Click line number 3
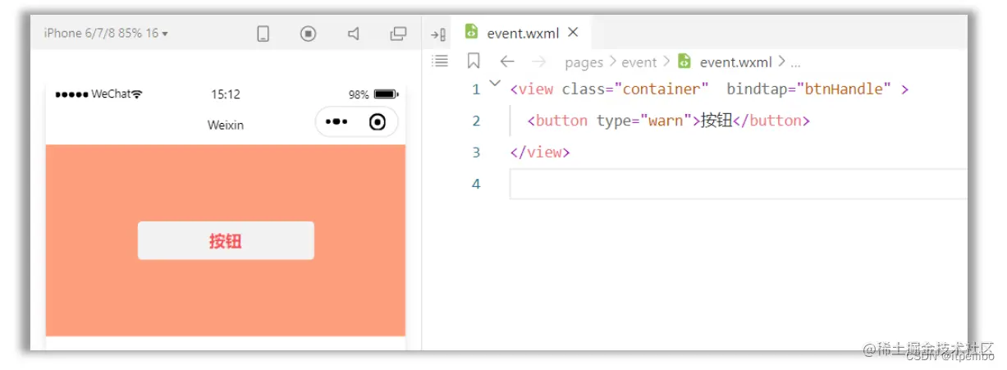Screen dimensions: 1007x370 point(476,152)
